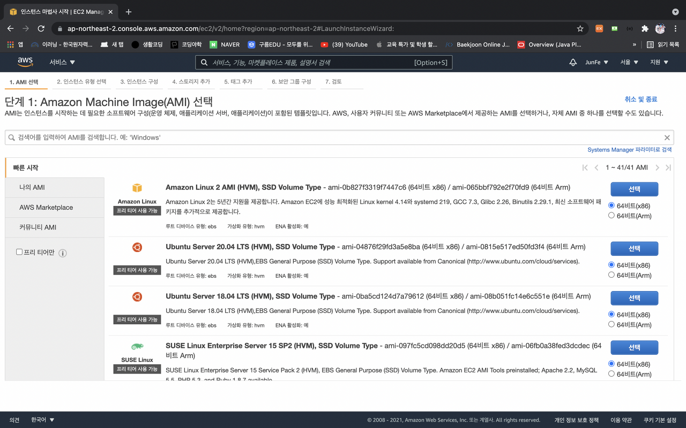Bookmark this page with the star icon
The image size is (686, 428).
[x=580, y=28]
